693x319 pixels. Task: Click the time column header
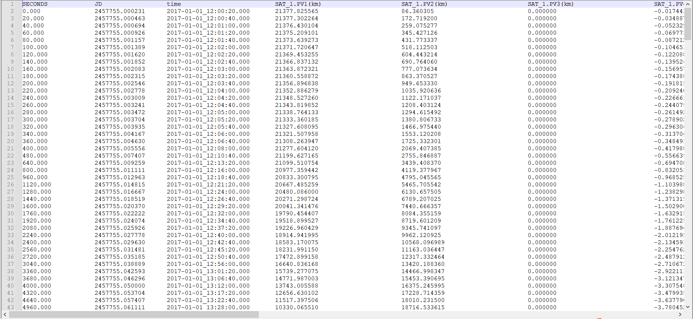pyautogui.click(x=174, y=4)
